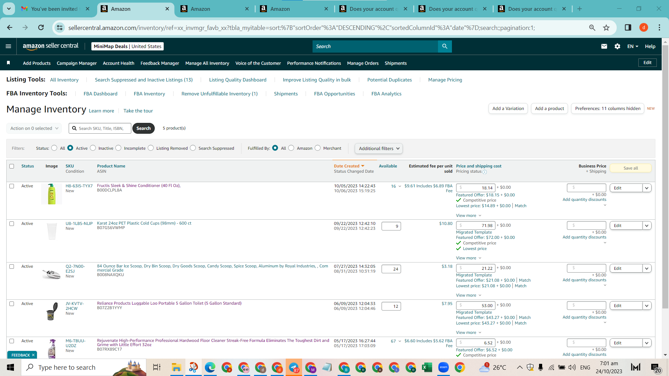The height and width of the screenshot is (376, 669).
Task: Expand the Additional filters dropdown
Action: tap(379, 148)
